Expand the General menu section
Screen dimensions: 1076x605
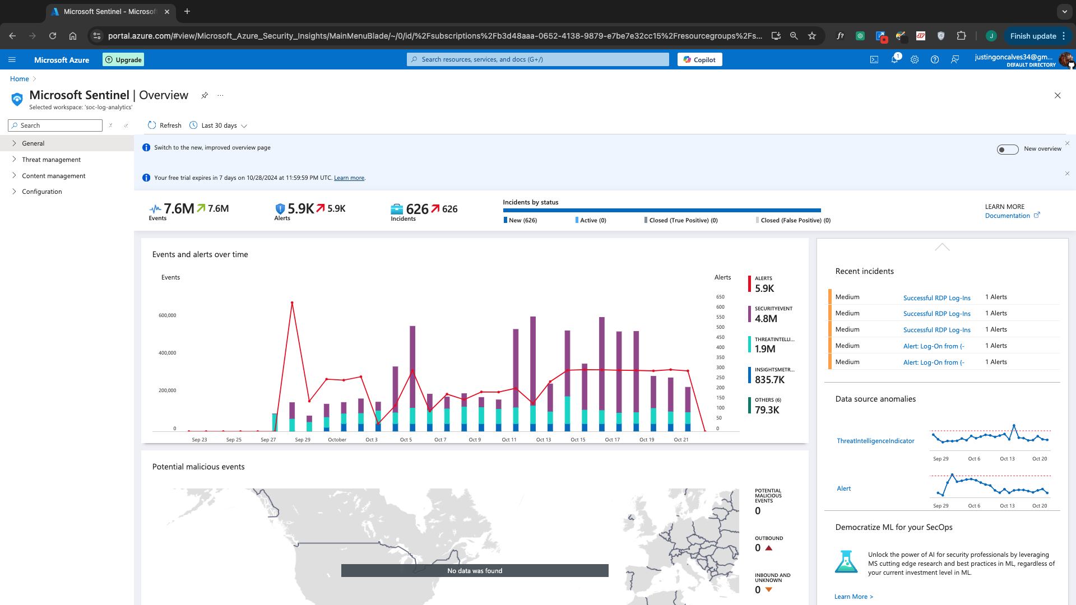(67, 143)
